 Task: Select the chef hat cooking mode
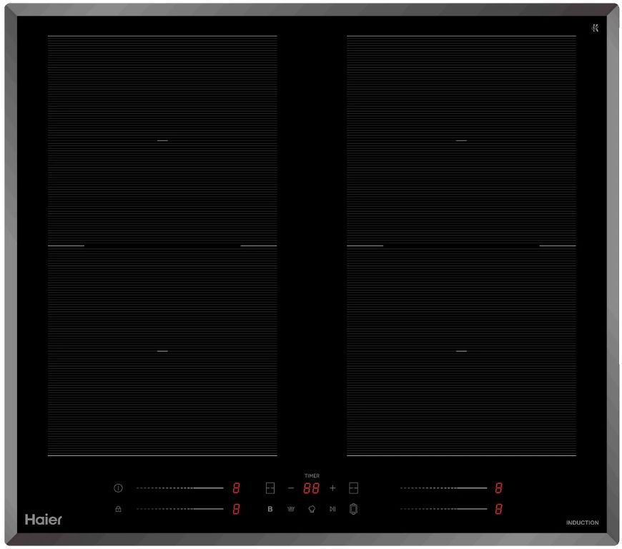[x=312, y=510]
